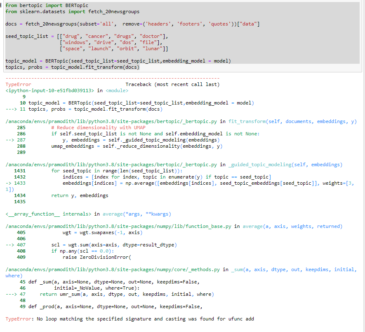Viewport: 365px width, 332px height.
Task: Open the ipython-input-10-e51fbd039113 traceback link
Action: pos(45,90)
